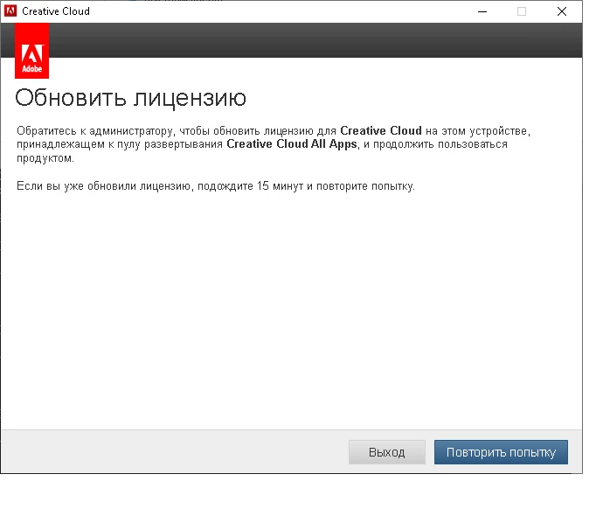Minimize the Creative Cloud window

pos(482,11)
